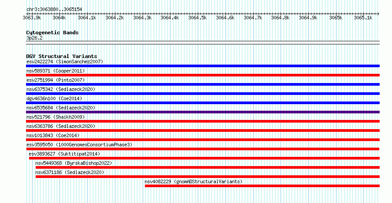Image resolution: width=392 pixels, height=203 pixels.
Task: Click the red bar under nsv4082229
Action: [262, 186]
